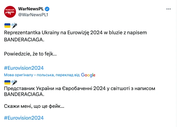Click the microphone emoji in the original post
180x127 pixels.
(14, 25)
